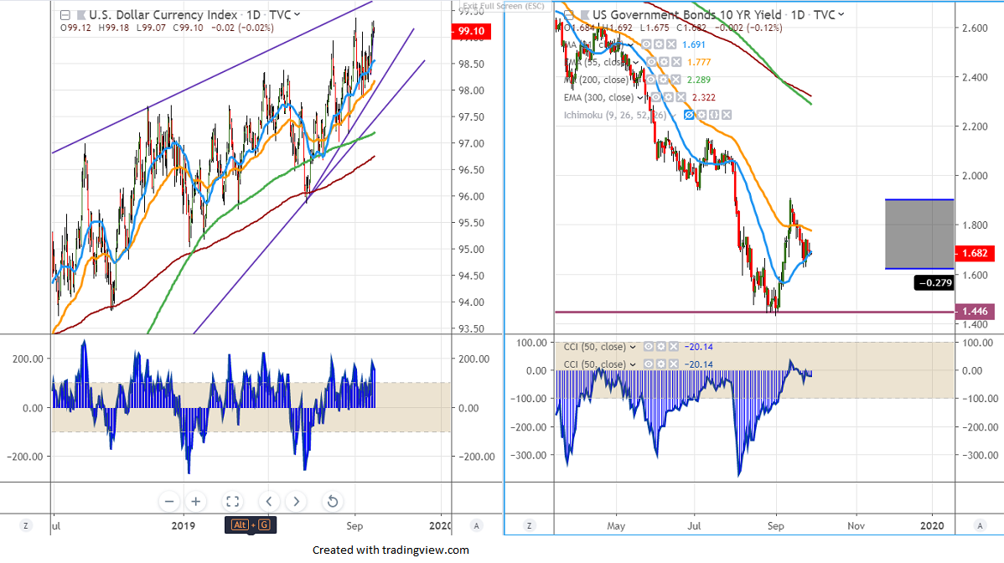Open settings for the EMA 55 indicator
This screenshot has width=1004, height=563.
[664, 62]
